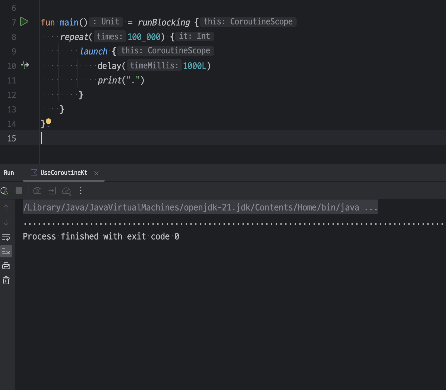
Task: Select the UseCoroutineKt run tab
Action: 64,173
